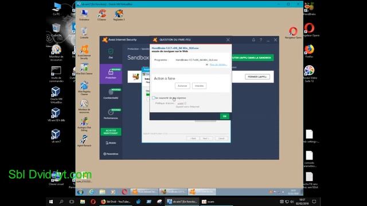Open Wise Registry Cleaner shortcut

(84, 88)
